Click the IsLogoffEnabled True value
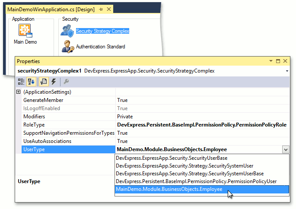Screen dimensions: 296x209 tap(122, 108)
